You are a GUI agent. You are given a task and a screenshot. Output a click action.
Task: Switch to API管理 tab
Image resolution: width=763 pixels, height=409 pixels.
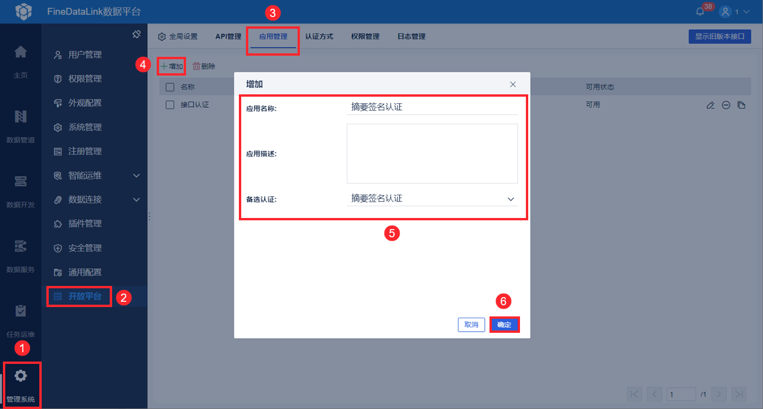point(228,36)
